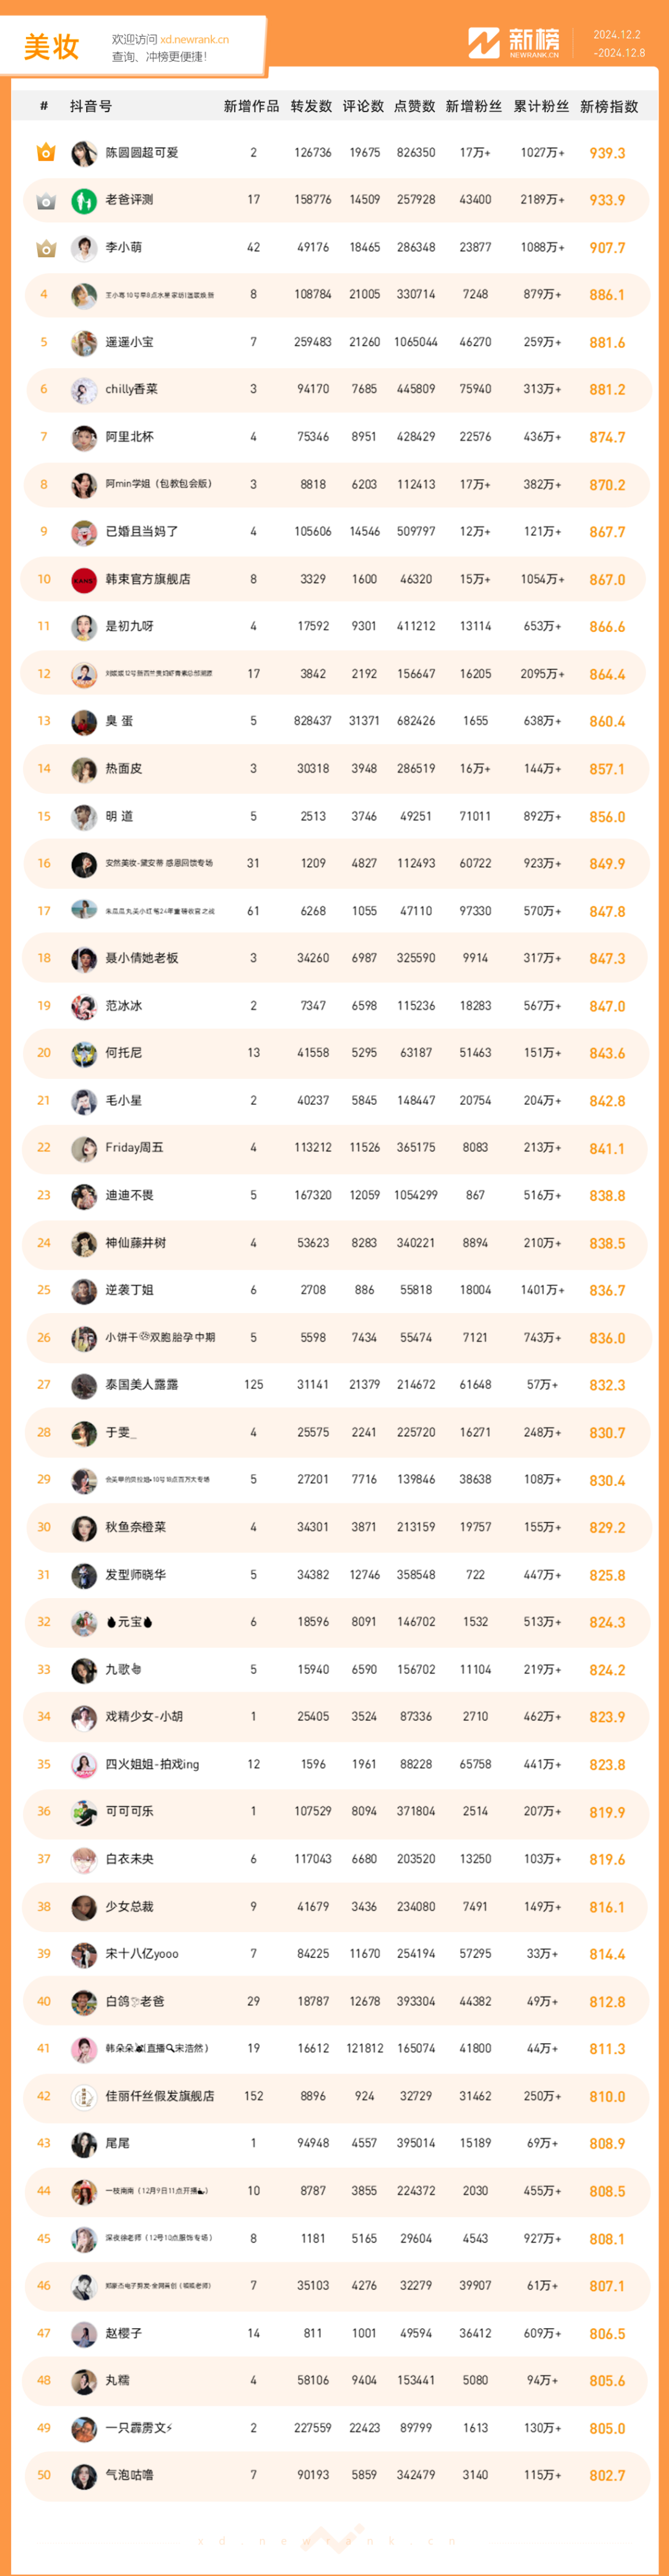This screenshot has height=2576, width=669.
Task: Click the date range 2024.12.2-2024.12.8
Action: click(x=619, y=43)
